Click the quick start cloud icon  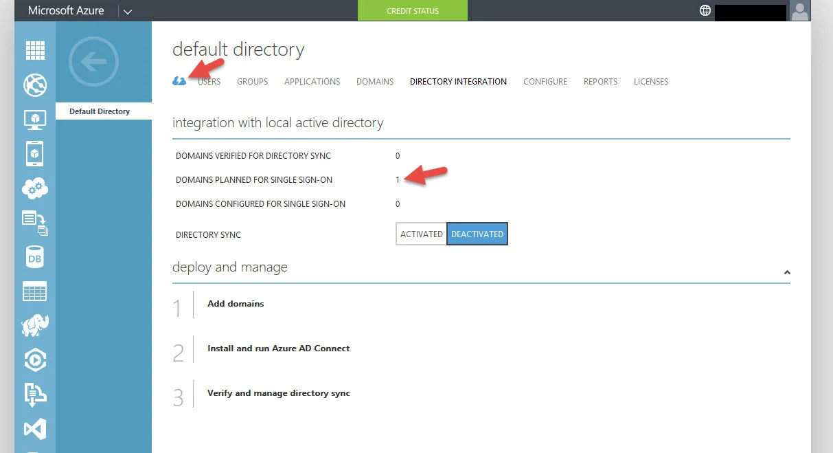pyautogui.click(x=179, y=81)
